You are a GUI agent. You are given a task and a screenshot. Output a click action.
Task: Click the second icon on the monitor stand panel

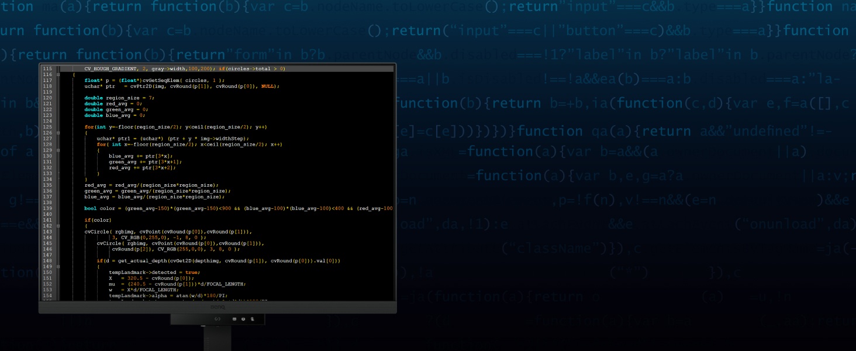click(234, 319)
